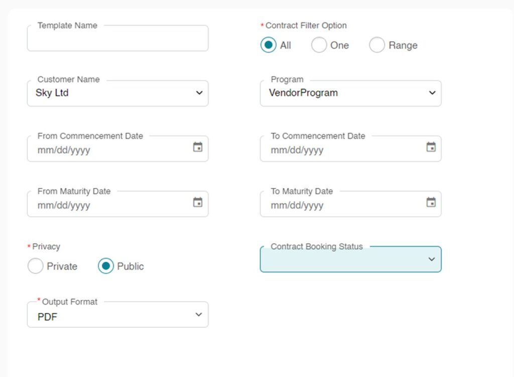This screenshot has width=514, height=377.
Task: Click the To Maturity Date calendar icon
Action: coord(431,203)
